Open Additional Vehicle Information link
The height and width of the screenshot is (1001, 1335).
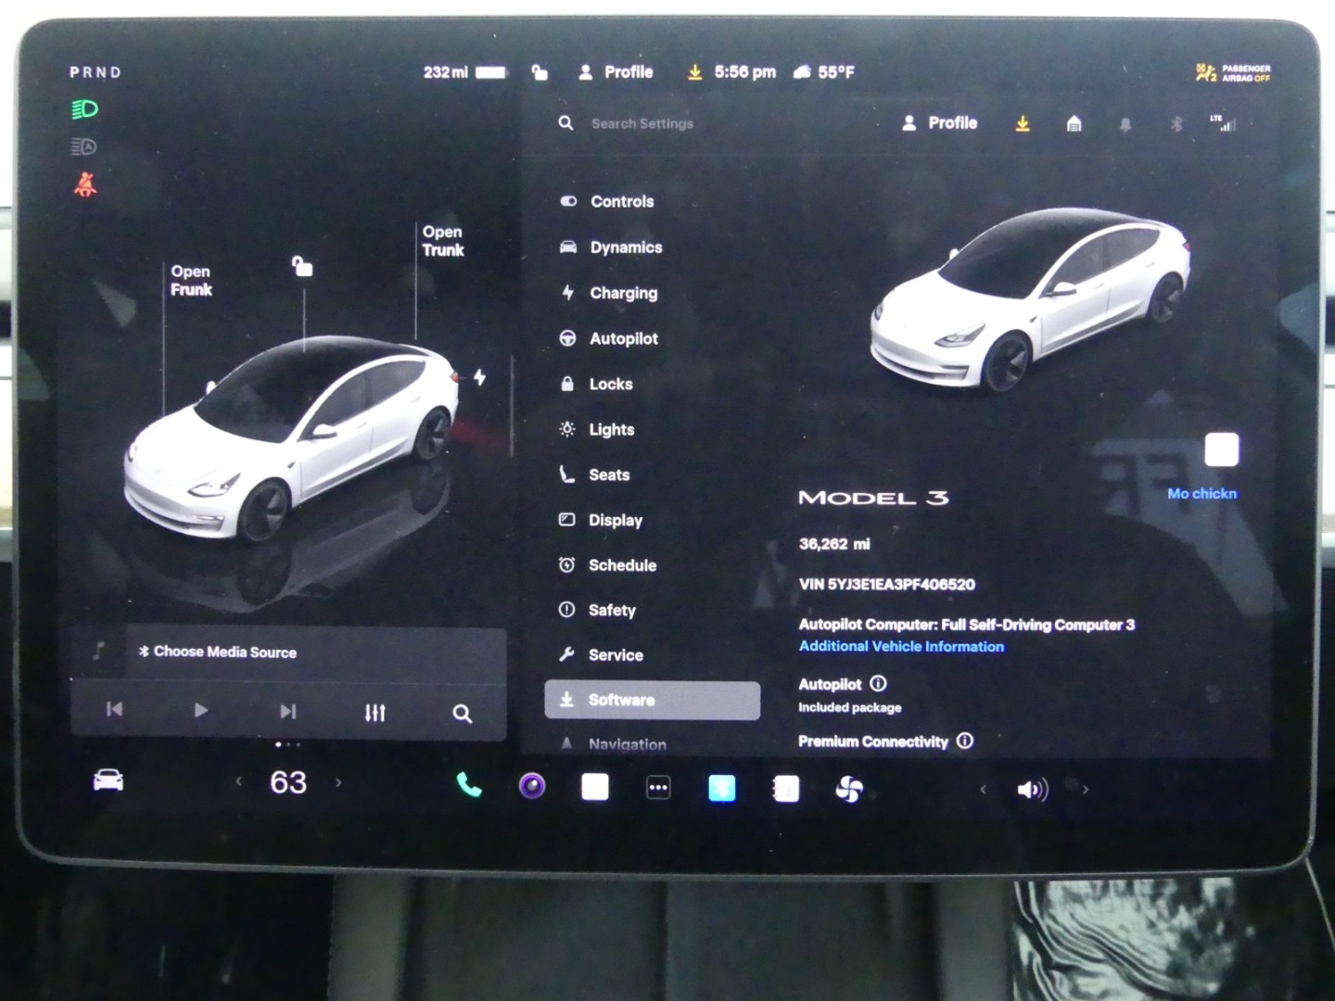click(x=901, y=647)
